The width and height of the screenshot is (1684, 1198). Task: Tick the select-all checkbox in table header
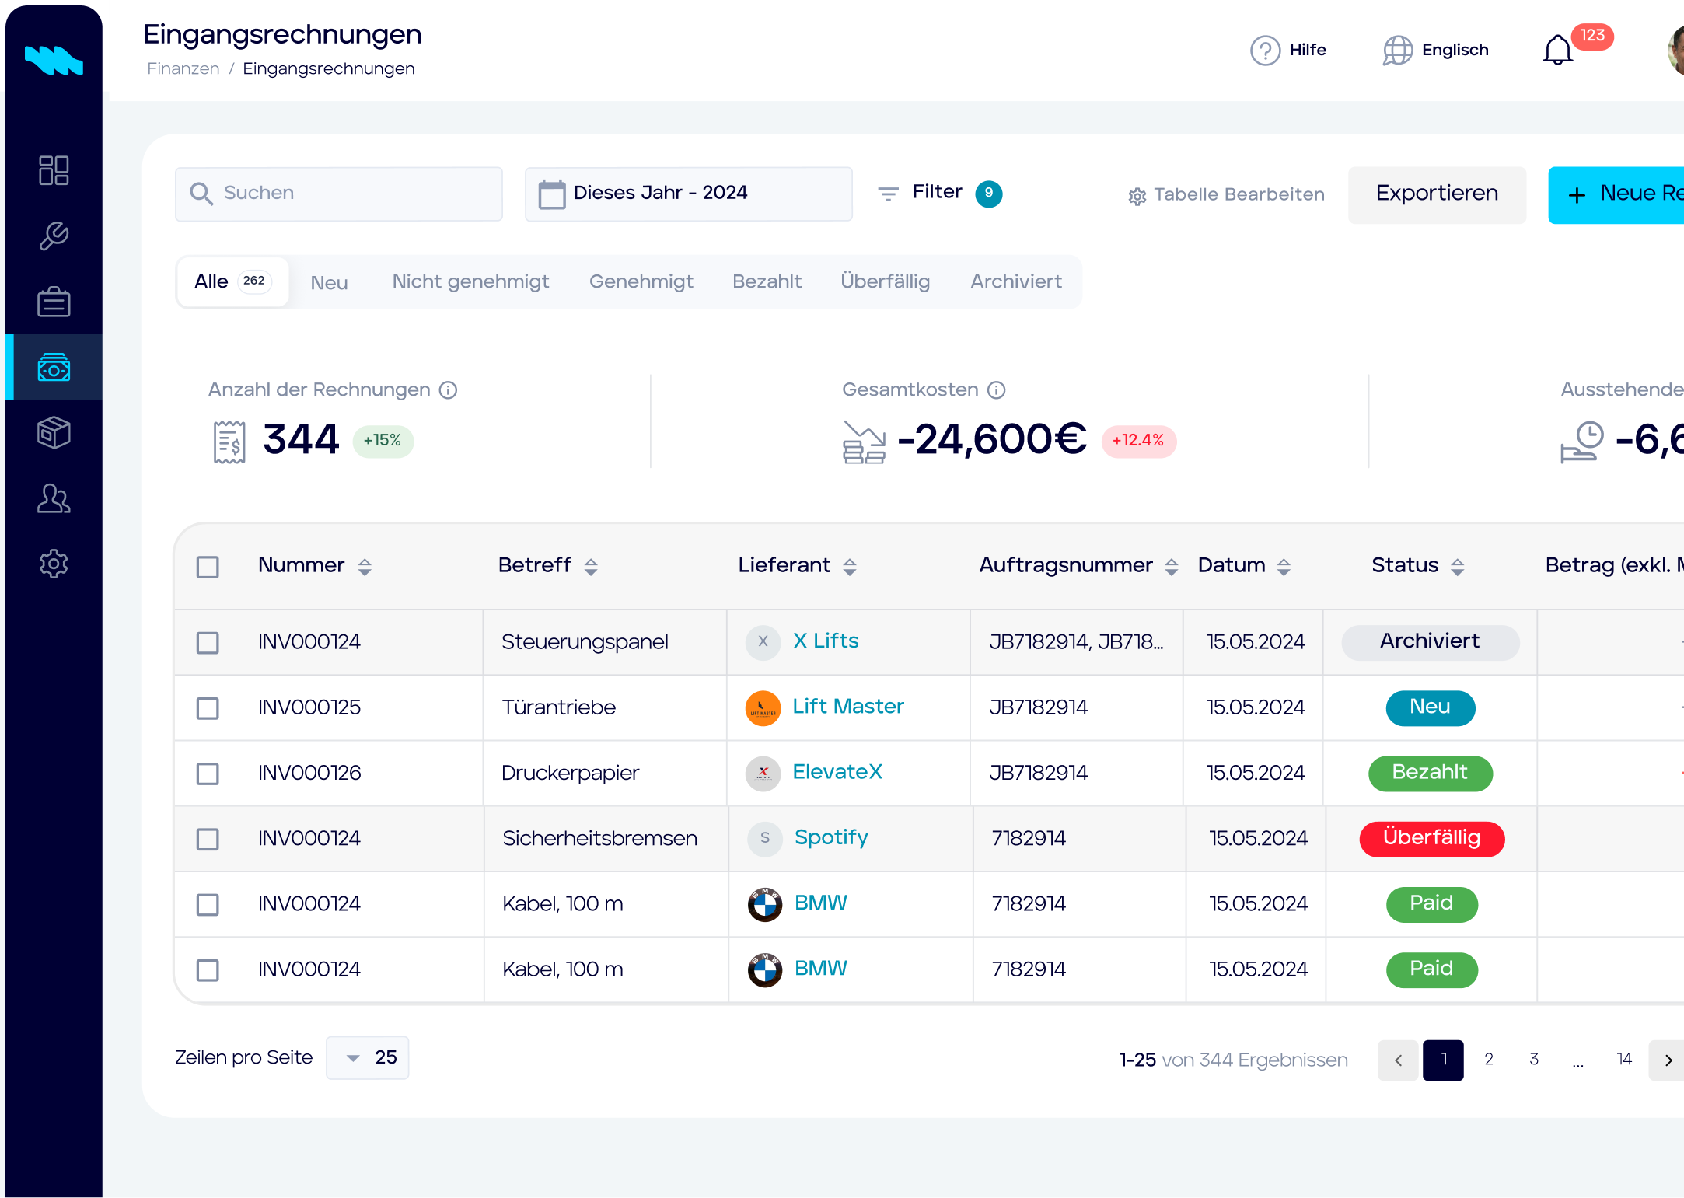208,567
